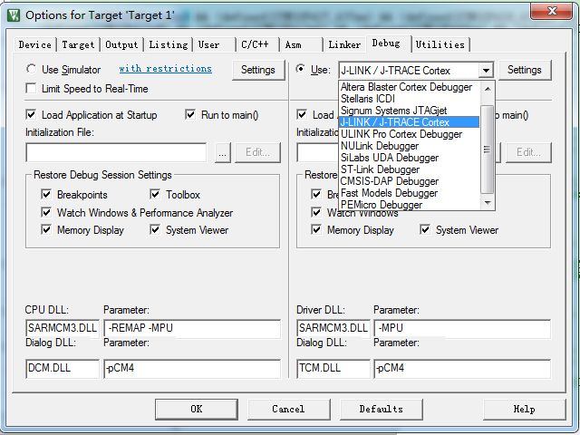Collapse the J-LINK debugger dropdown arrow
The height and width of the screenshot is (435, 580).
(x=486, y=70)
